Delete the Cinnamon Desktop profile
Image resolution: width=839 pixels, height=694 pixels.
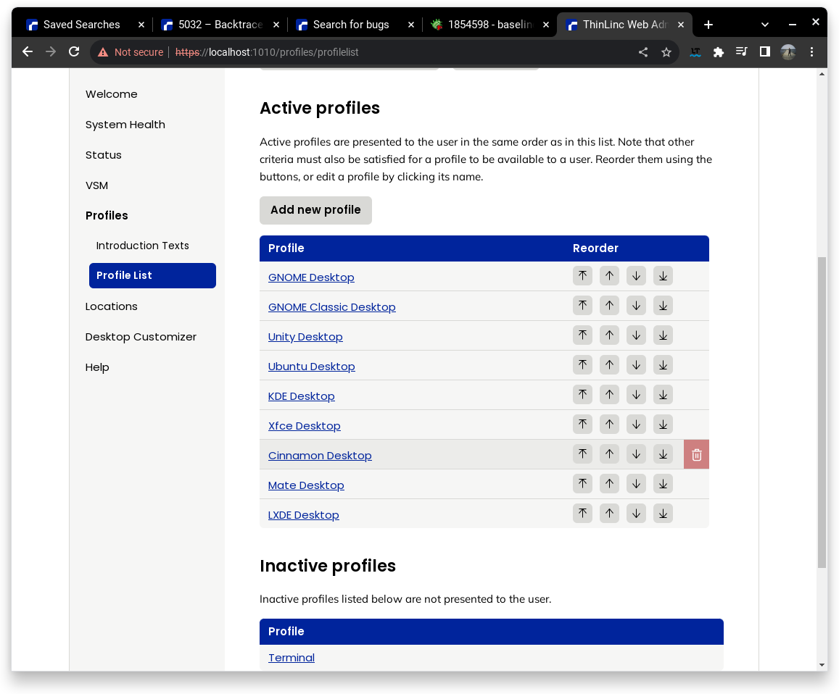point(696,454)
